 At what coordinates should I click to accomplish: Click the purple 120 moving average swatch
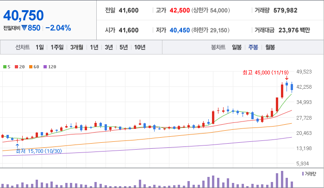(45, 67)
